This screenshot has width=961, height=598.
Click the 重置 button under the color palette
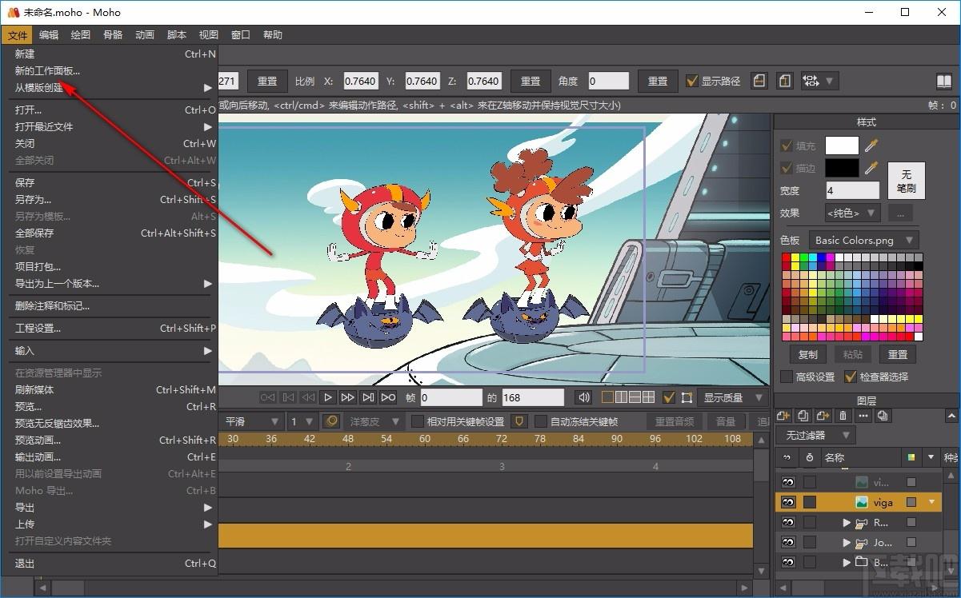tap(898, 354)
